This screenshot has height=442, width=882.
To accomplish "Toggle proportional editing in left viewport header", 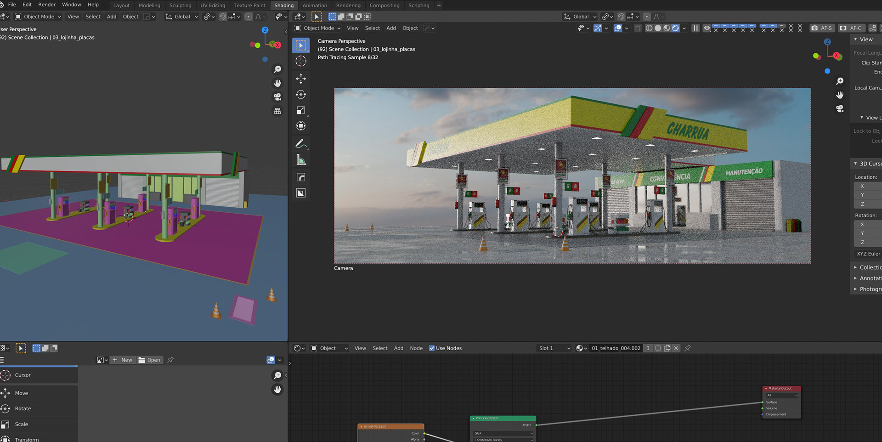I will [249, 17].
